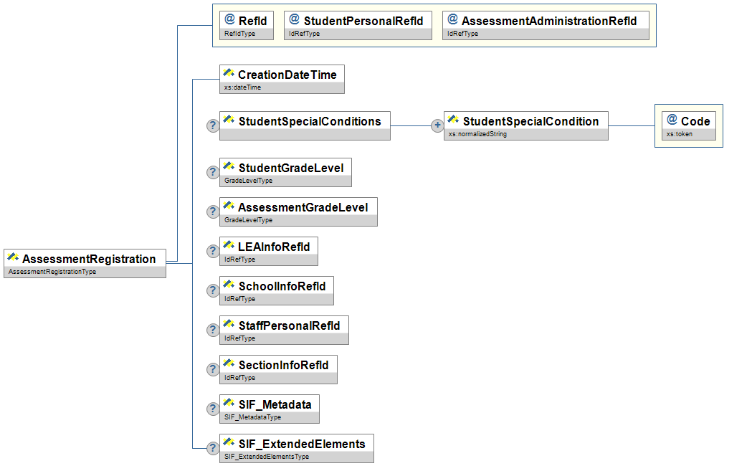Click the @ icon of AssessmentAdministrationRefId
This screenshot has width=752, height=466.
tap(453, 20)
